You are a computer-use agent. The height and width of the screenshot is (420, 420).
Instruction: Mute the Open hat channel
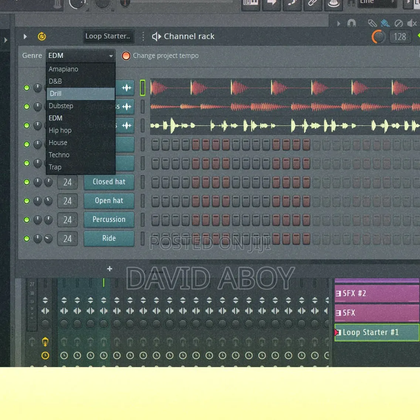coord(27,201)
